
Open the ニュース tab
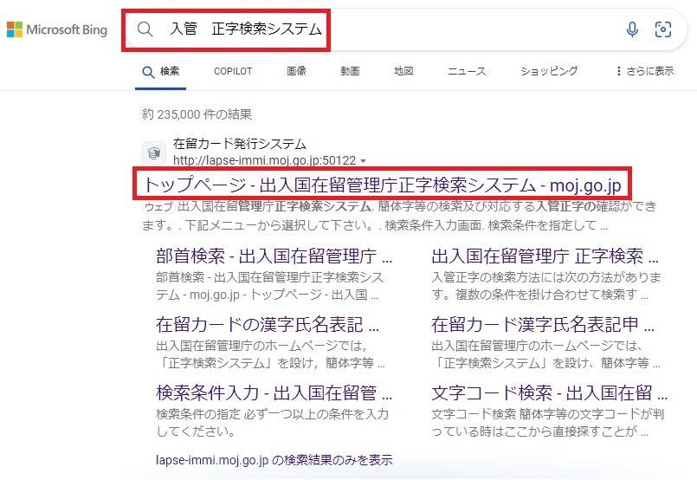(x=467, y=71)
